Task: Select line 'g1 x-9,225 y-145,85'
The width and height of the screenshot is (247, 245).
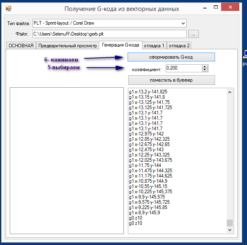Action: click(x=148, y=207)
